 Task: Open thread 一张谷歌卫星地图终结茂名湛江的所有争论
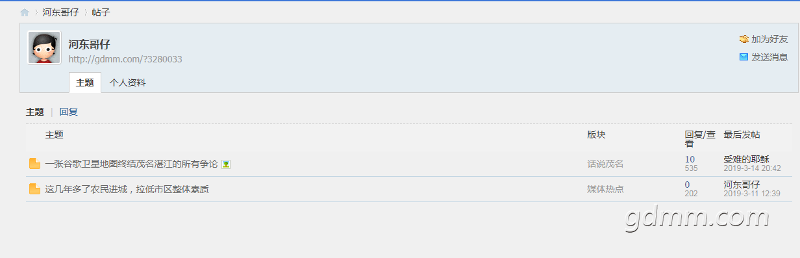[x=131, y=164]
